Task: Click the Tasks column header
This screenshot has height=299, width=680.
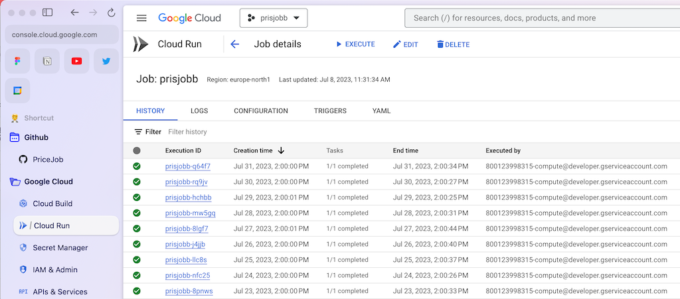Action: [x=335, y=150]
